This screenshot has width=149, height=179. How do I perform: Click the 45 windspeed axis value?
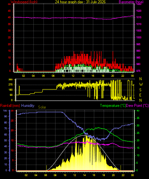click(9, 11)
